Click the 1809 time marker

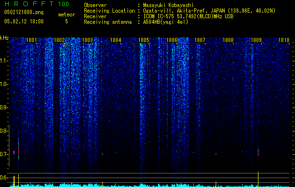tap(256, 40)
